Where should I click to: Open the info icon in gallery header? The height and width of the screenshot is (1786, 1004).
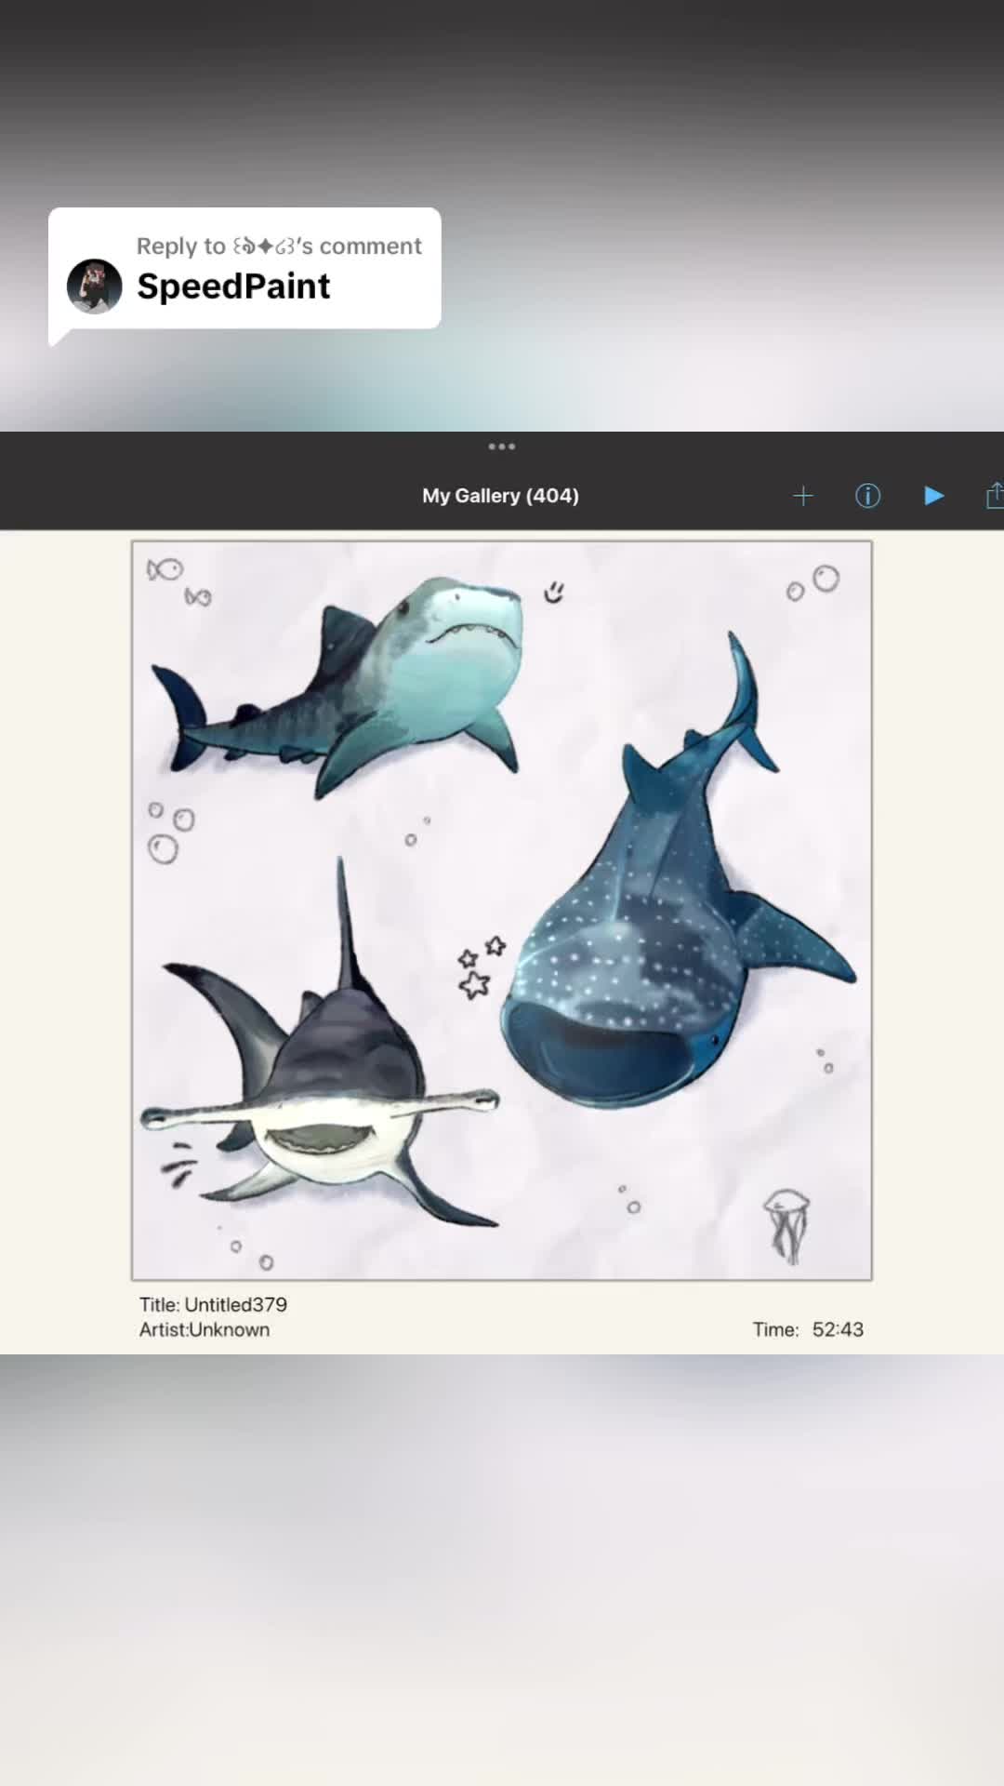(x=867, y=496)
